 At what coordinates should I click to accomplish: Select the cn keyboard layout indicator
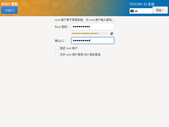tap(136, 11)
